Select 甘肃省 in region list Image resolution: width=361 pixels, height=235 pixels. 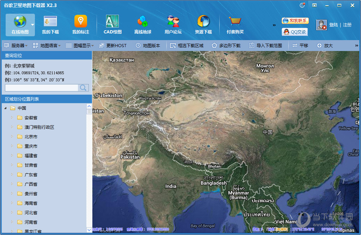point(31,165)
